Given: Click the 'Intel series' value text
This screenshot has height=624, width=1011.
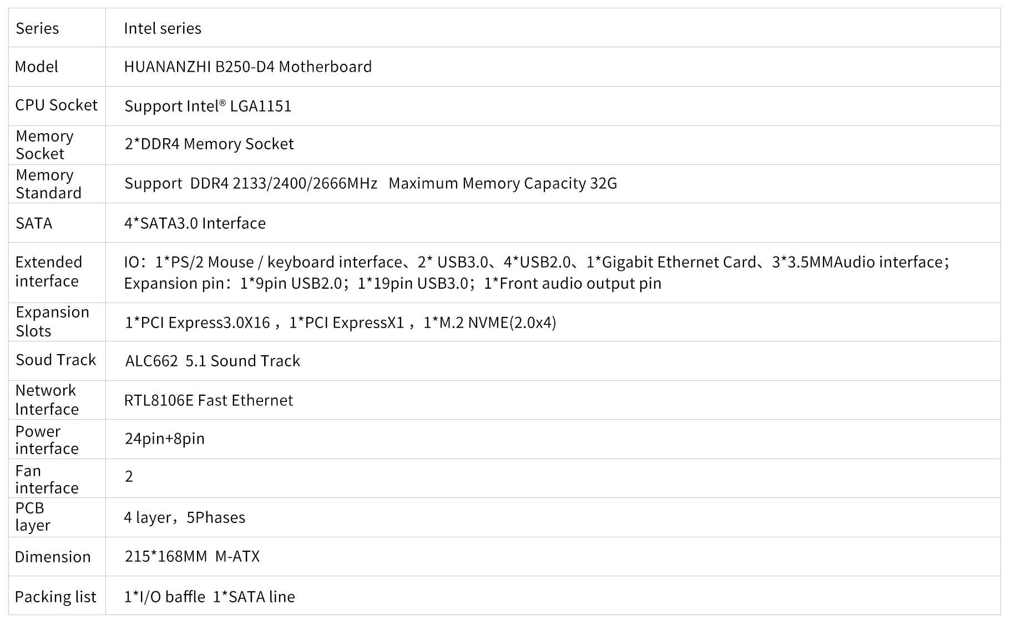Looking at the screenshot, I should point(162,28).
